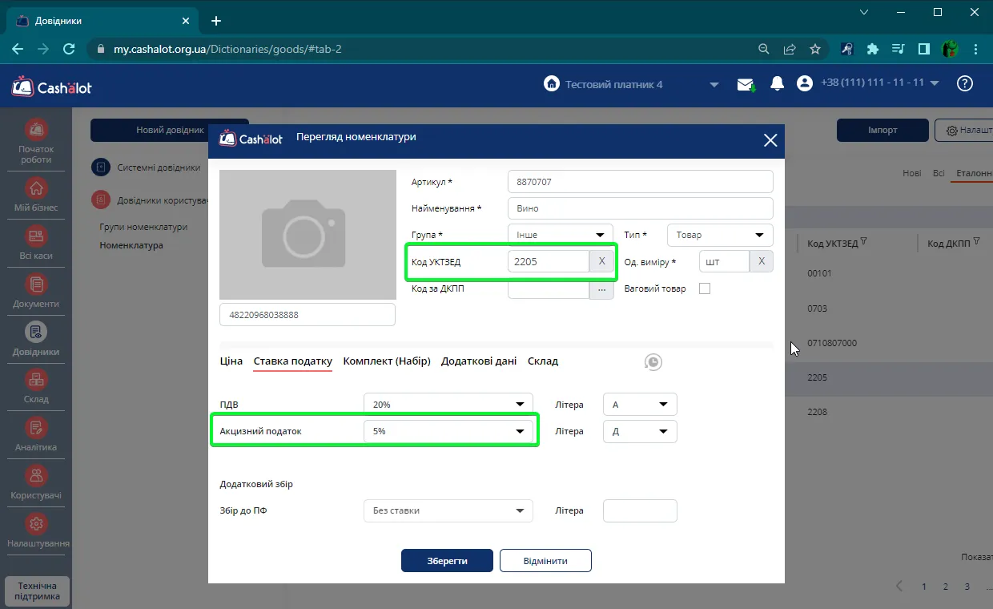Click the camera photo placeholder

coord(308,235)
